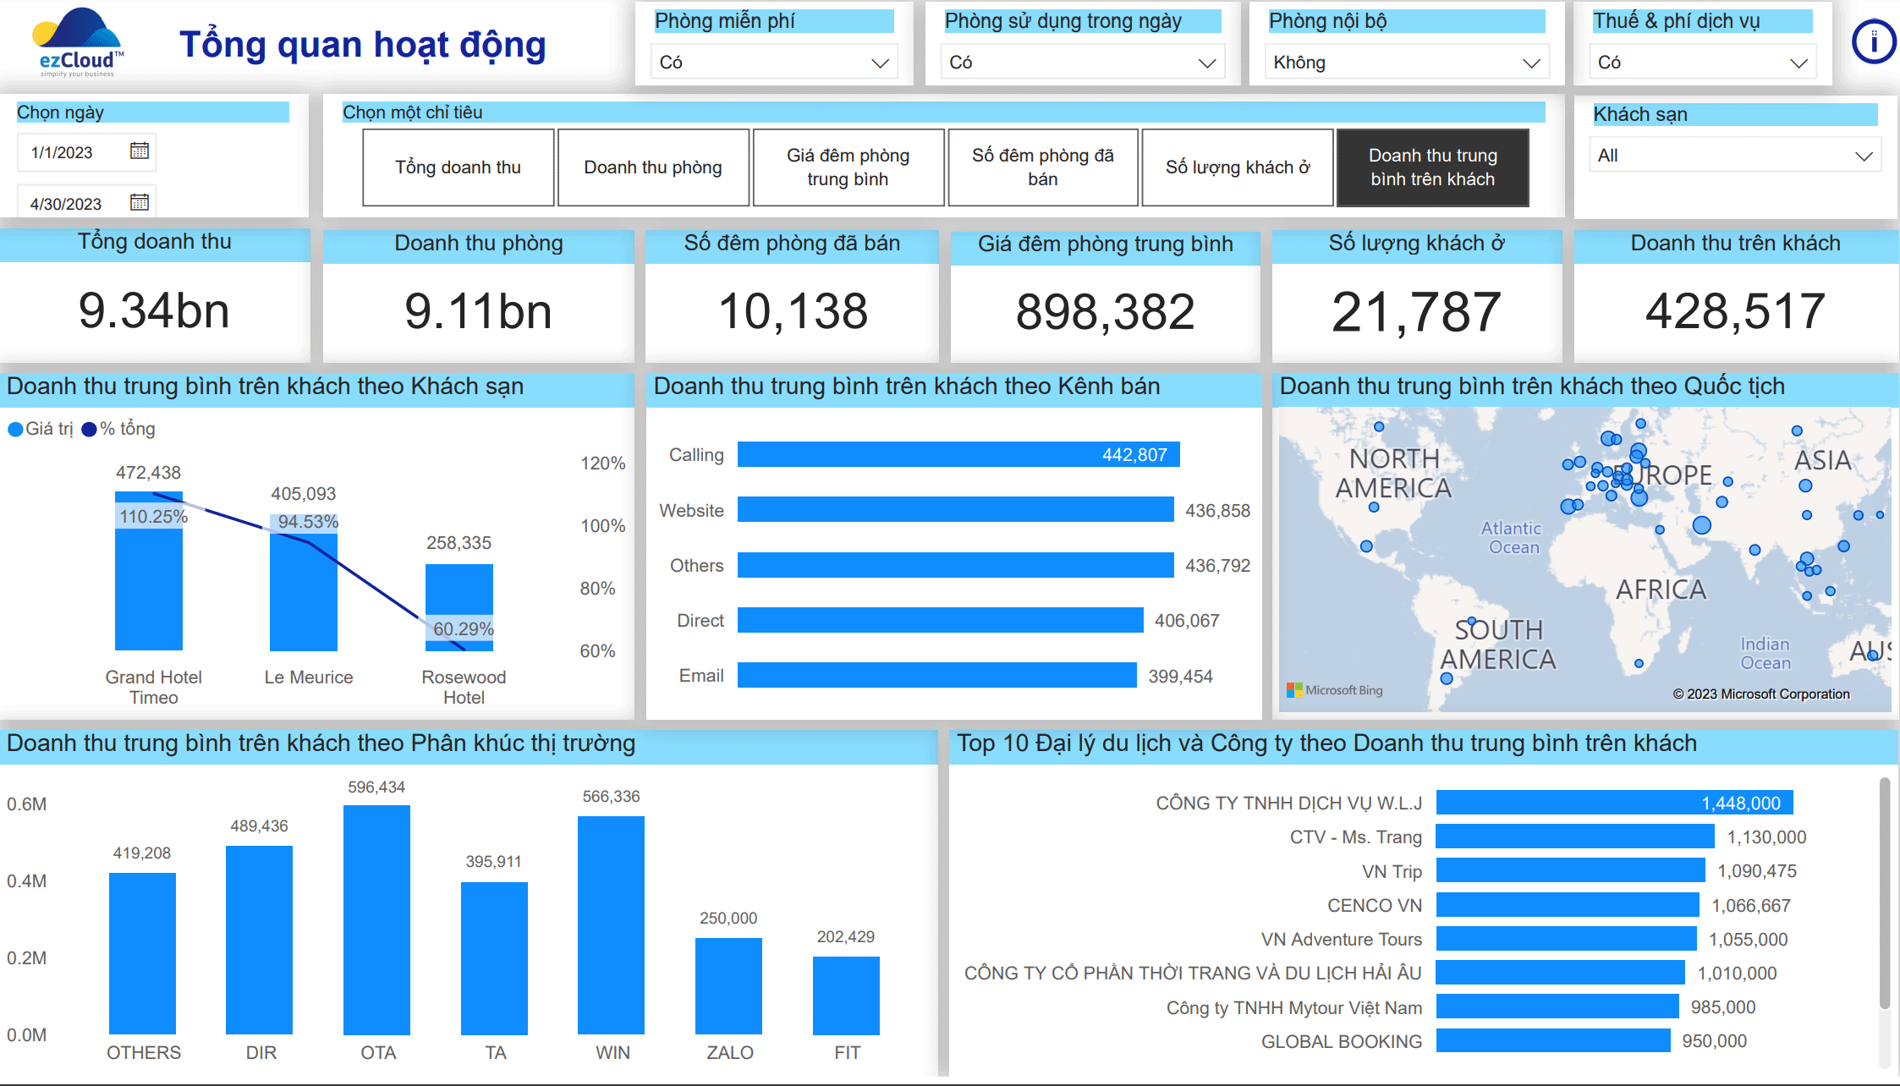Select the Tổng doanh thu metric button
This screenshot has width=1900, height=1086.
[x=459, y=167]
